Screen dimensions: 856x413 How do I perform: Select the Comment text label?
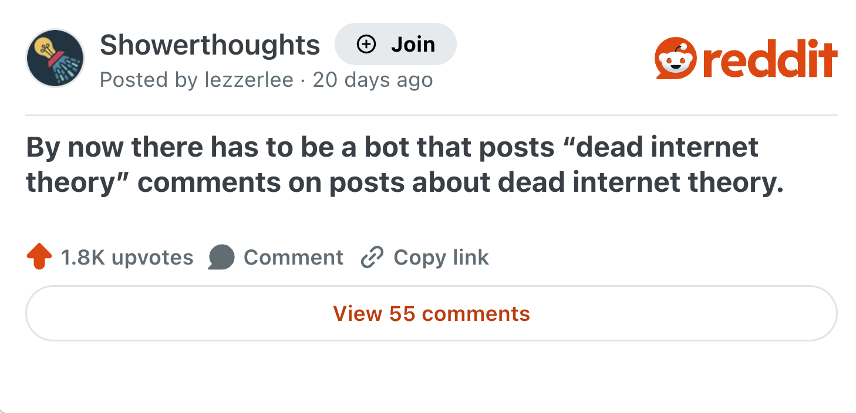pos(293,258)
